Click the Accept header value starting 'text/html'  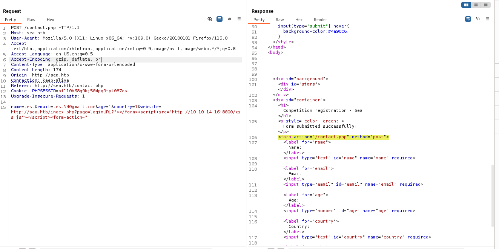click(123, 49)
